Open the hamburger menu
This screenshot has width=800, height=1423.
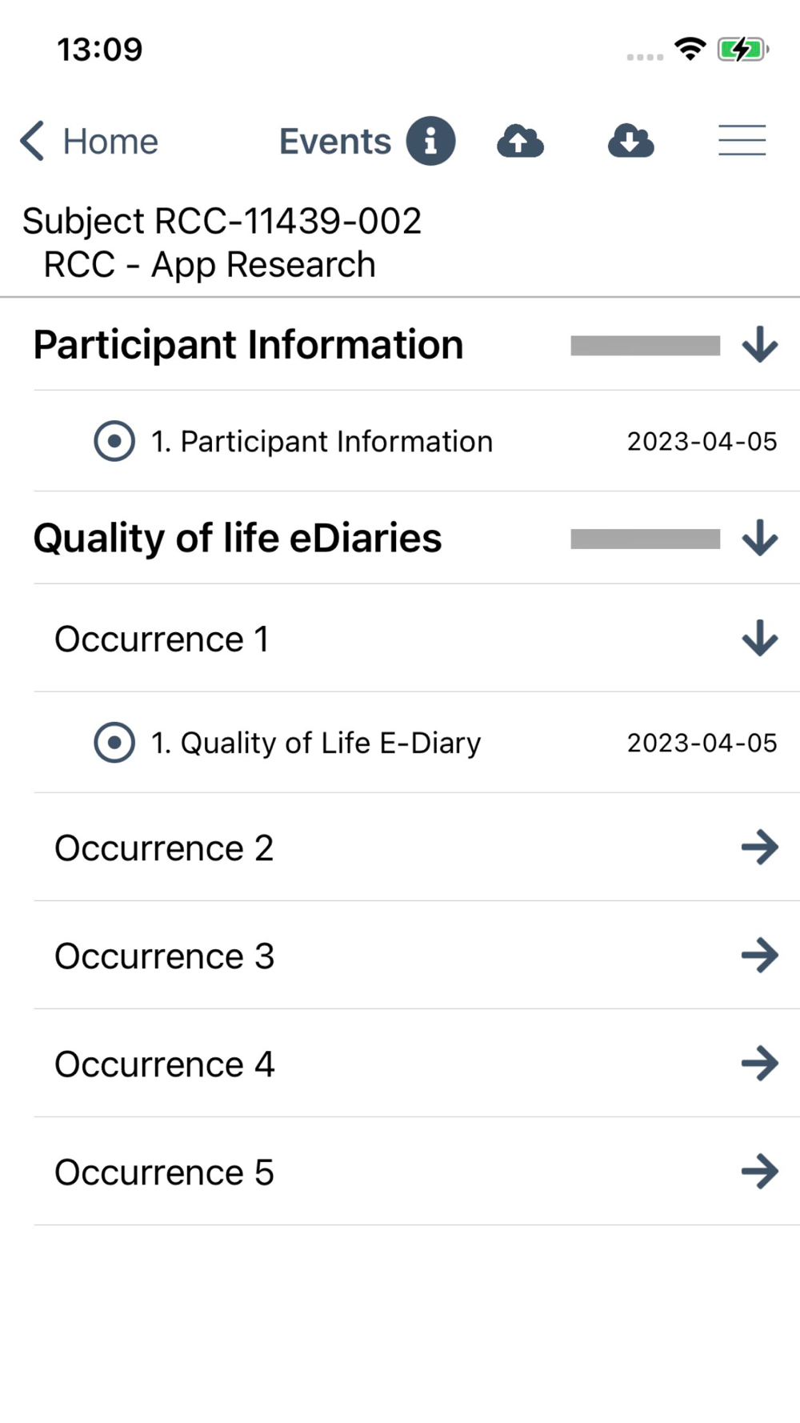tap(742, 141)
